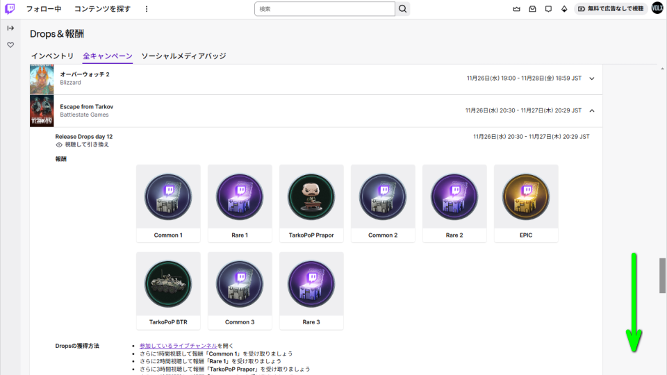Click the eye icon beside 視聴して引き換え

click(59, 145)
